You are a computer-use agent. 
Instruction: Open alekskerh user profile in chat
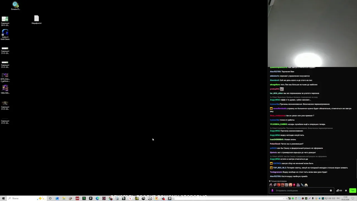tap(274, 76)
